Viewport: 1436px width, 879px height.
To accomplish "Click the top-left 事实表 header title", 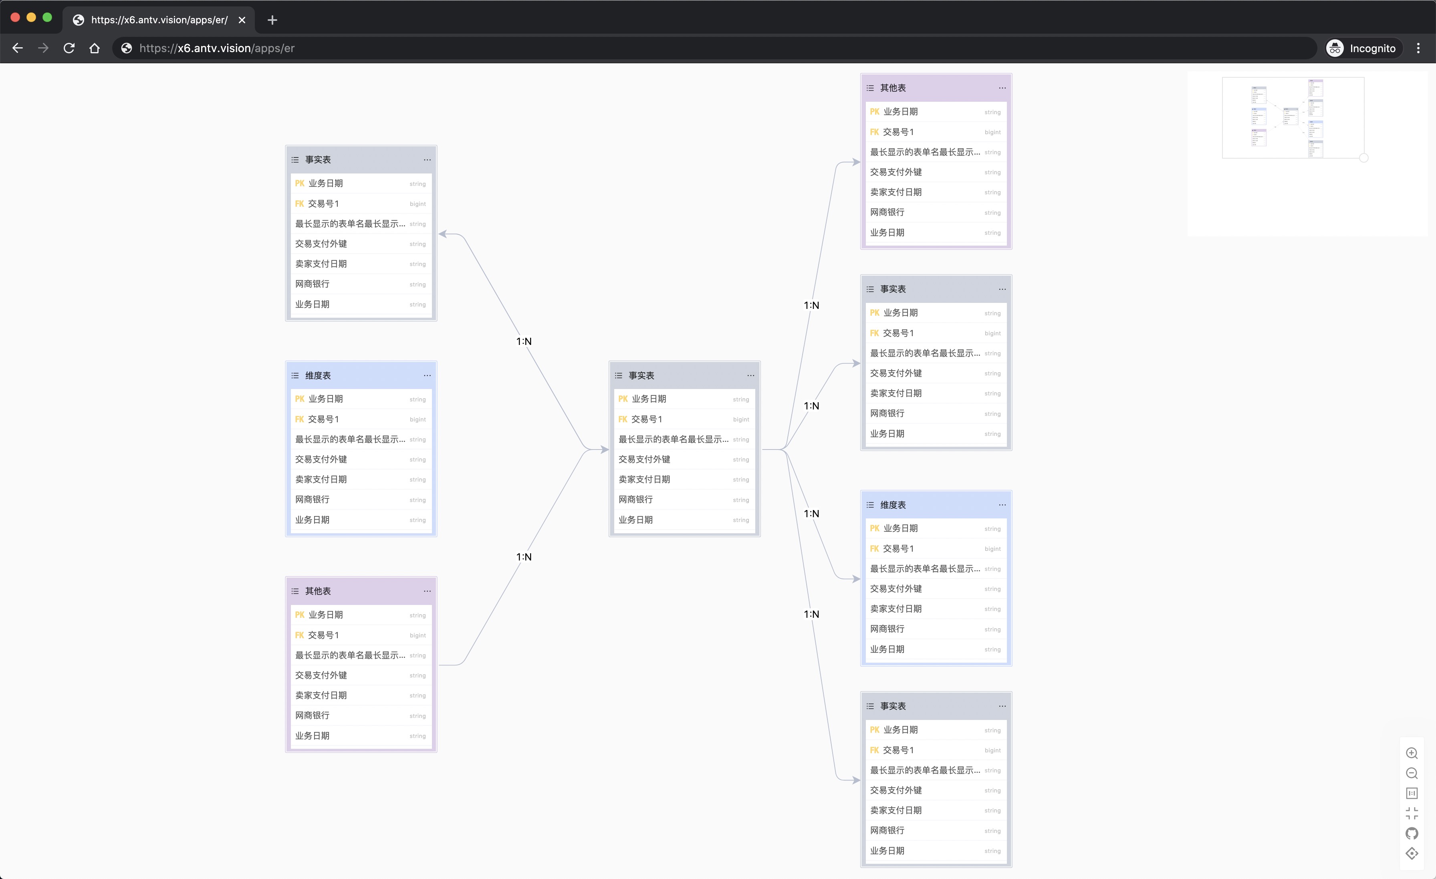I will tap(318, 160).
